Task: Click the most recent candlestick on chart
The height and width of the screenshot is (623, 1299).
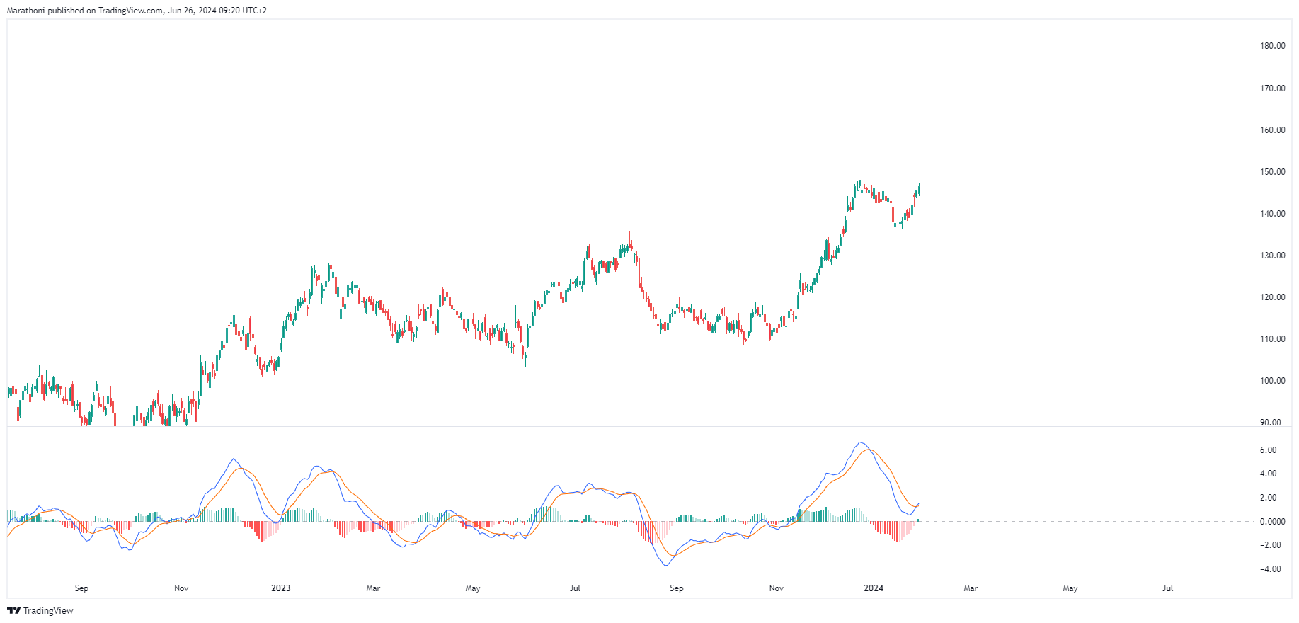Action: tap(919, 189)
